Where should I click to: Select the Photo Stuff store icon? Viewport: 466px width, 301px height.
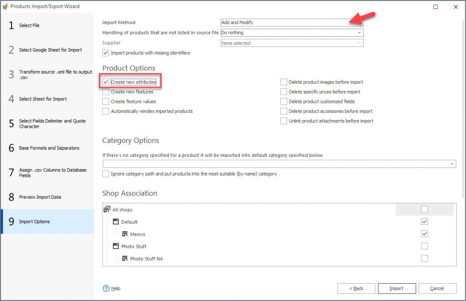[116, 246]
